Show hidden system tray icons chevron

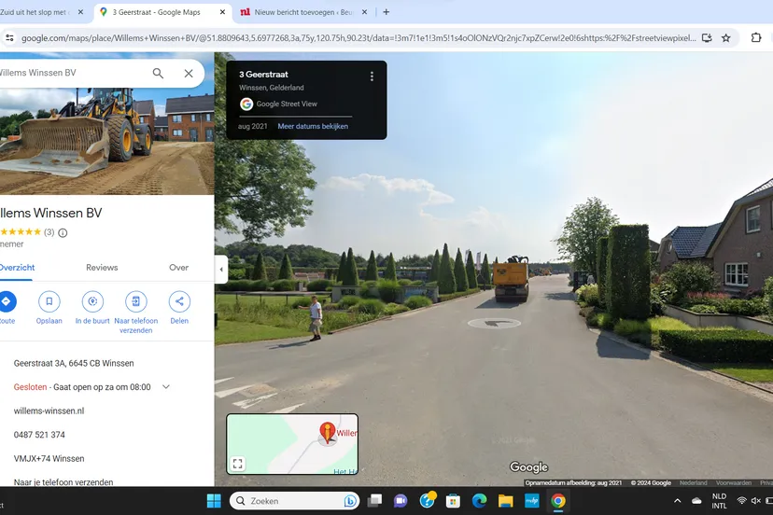678,501
